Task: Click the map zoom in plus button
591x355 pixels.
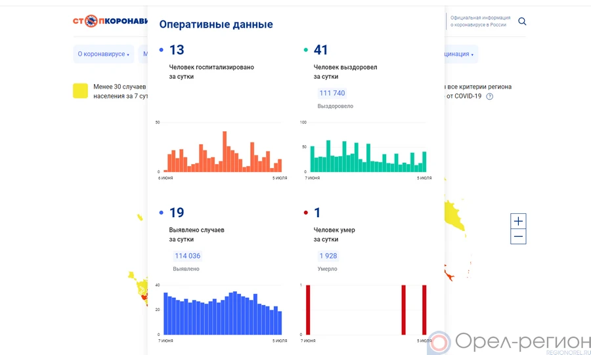Action: click(518, 221)
